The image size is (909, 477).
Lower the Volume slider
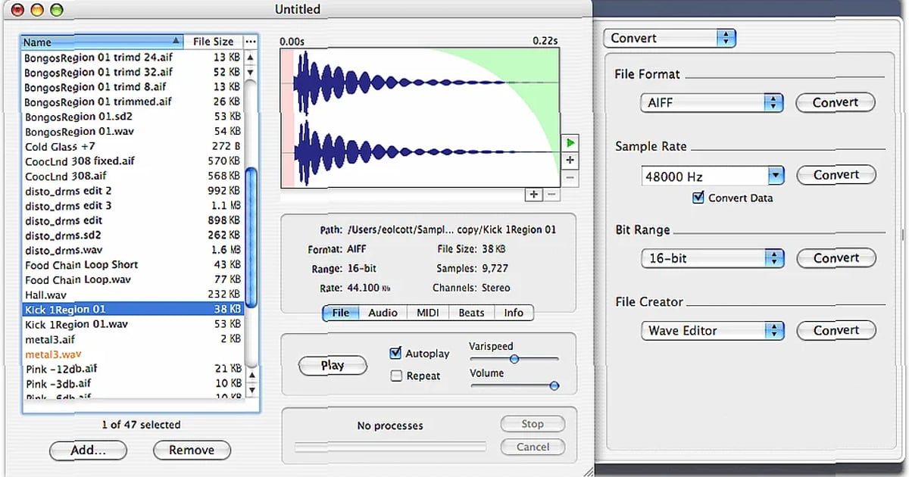554,385
